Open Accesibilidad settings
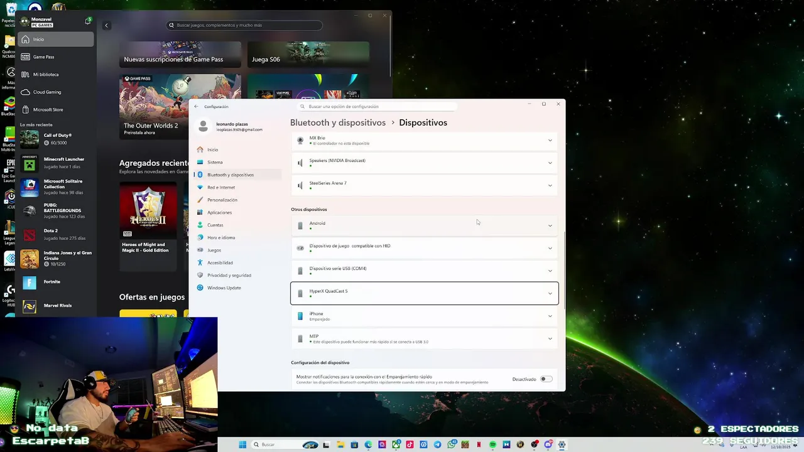 tap(237, 262)
